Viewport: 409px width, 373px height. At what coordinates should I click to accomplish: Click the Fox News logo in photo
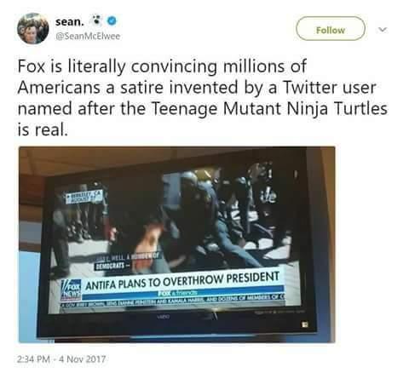[x=71, y=290]
